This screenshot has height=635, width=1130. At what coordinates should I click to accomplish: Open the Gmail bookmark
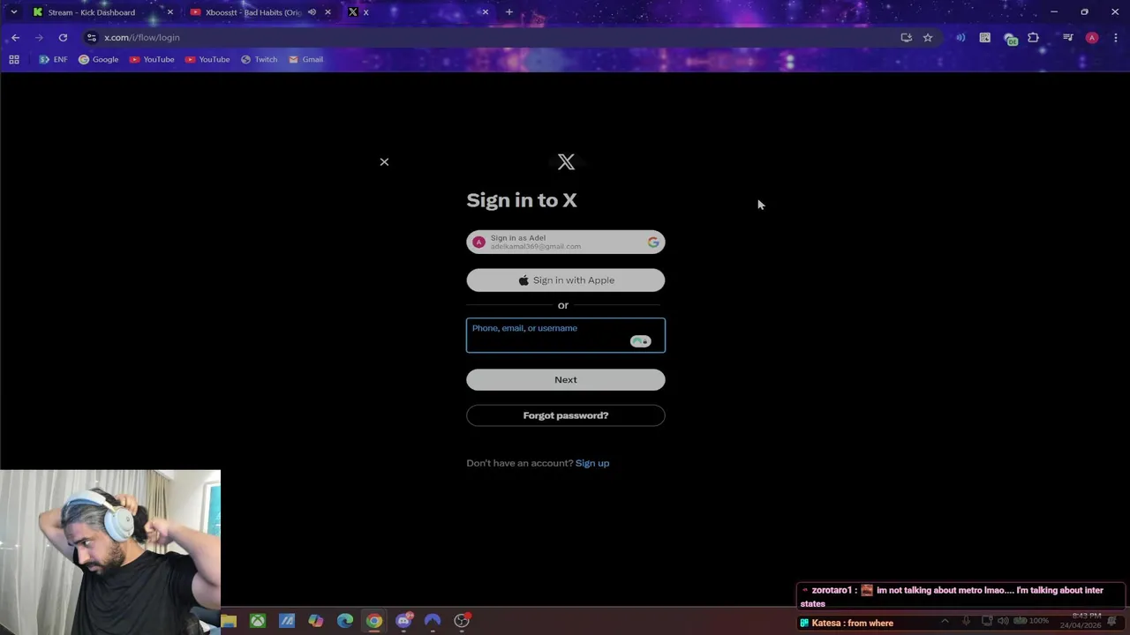pyautogui.click(x=306, y=60)
